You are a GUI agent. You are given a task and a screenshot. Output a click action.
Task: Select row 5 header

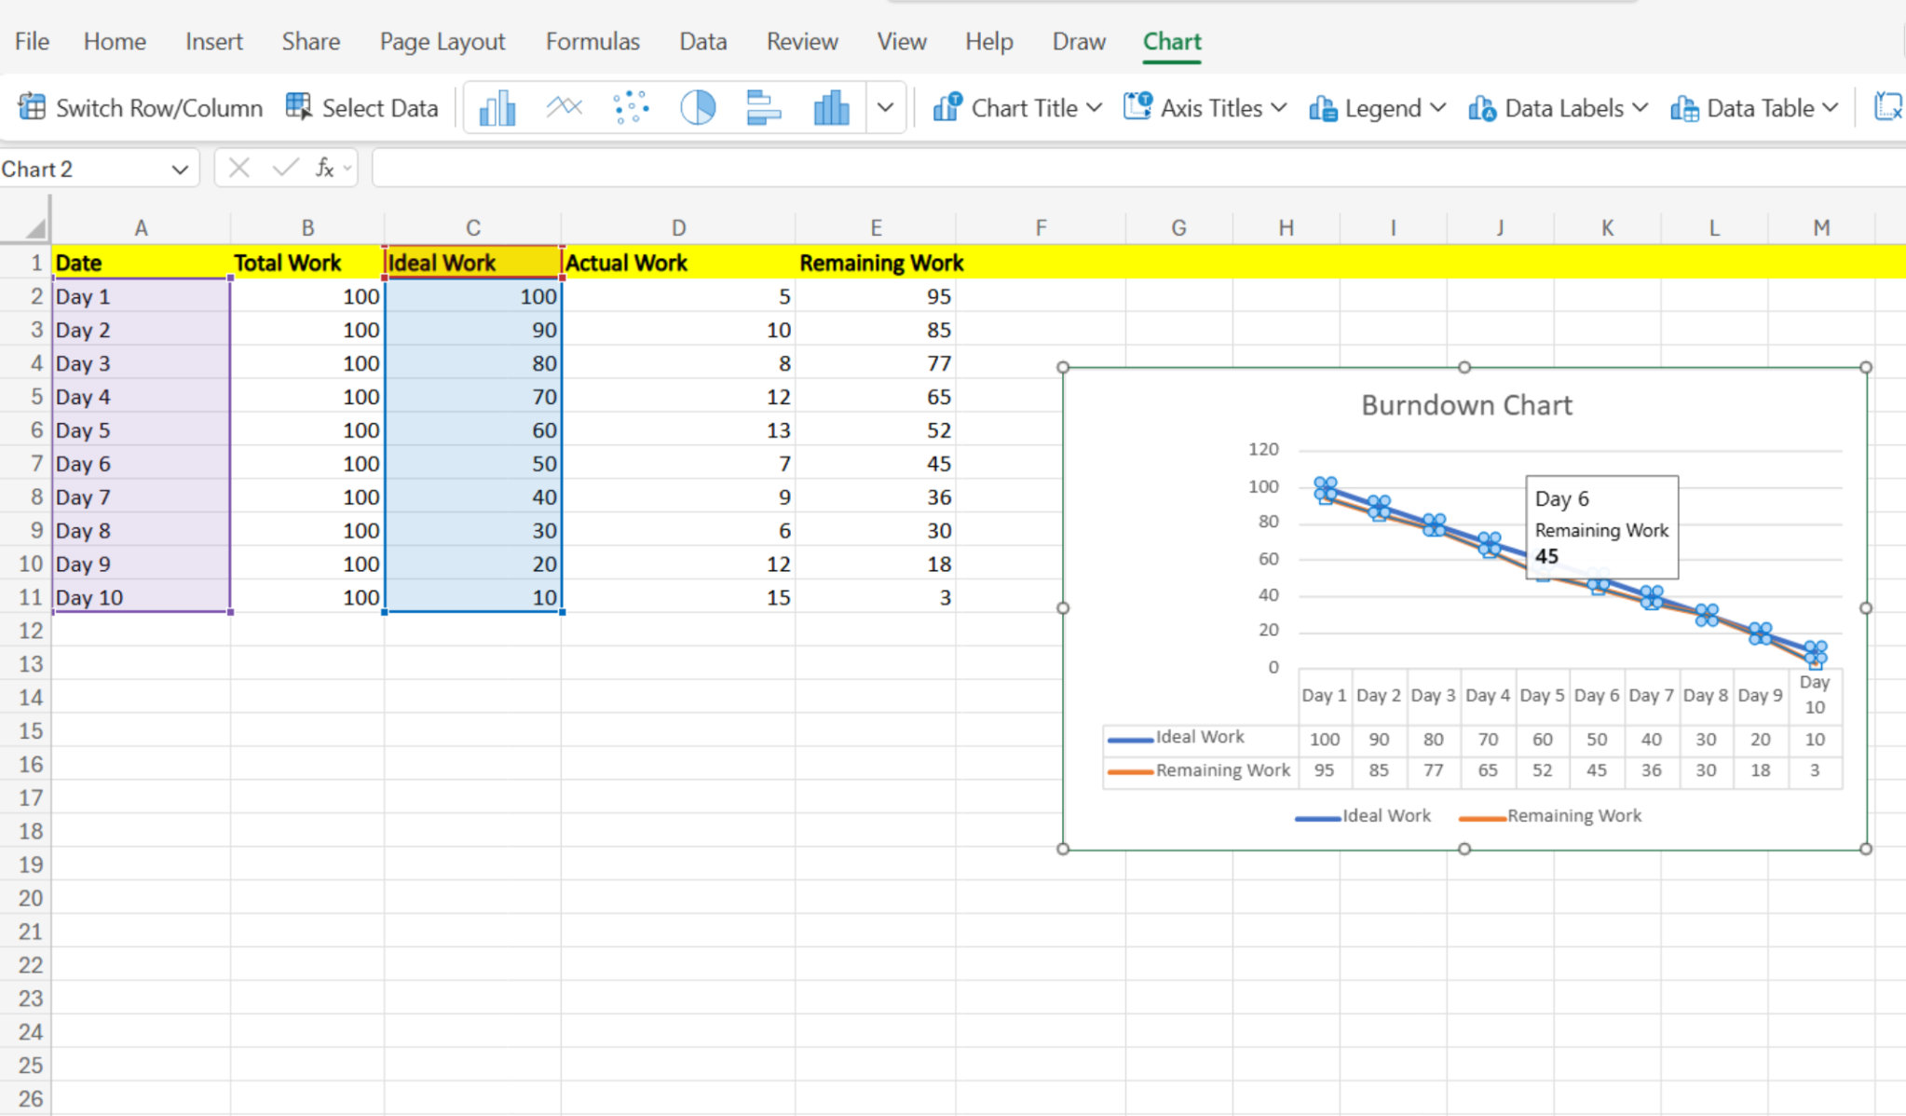[25, 397]
